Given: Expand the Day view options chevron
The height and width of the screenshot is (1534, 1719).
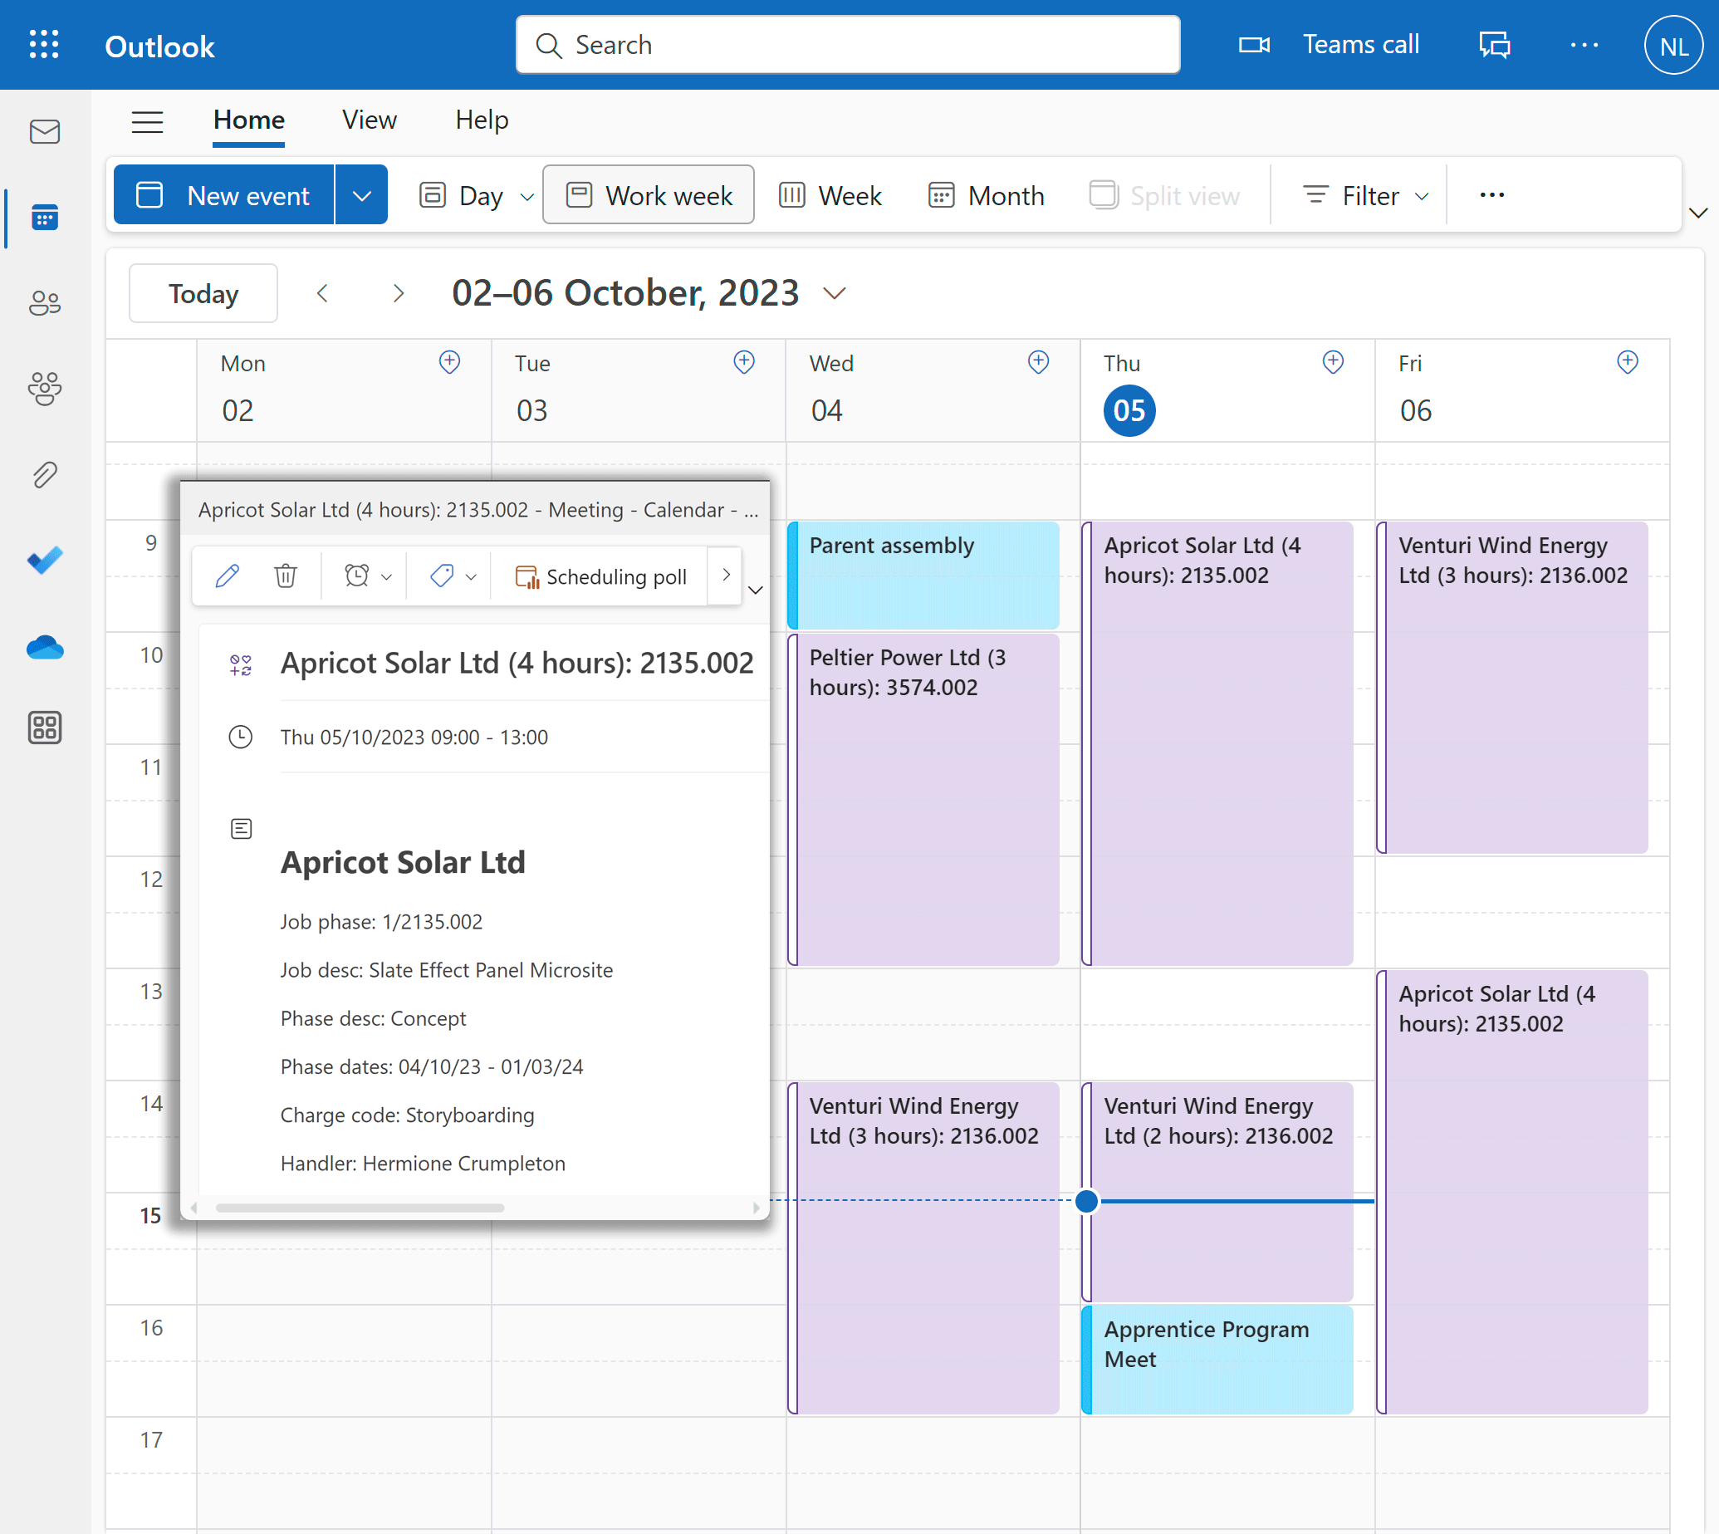Looking at the screenshot, I should pos(527,197).
